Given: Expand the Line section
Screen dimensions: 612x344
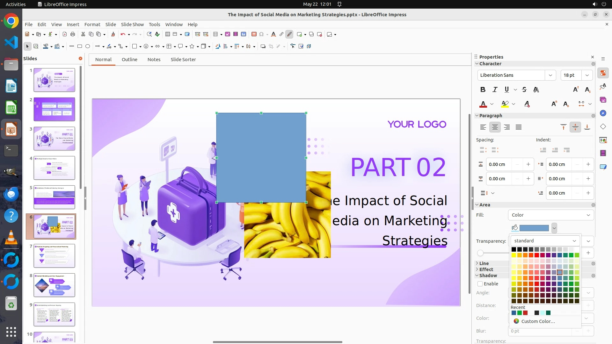Looking at the screenshot, I should coord(484,263).
